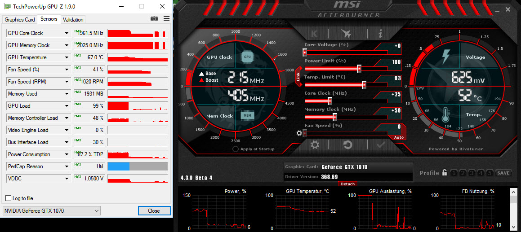The height and width of the screenshot is (232, 521).
Task: Open Afterburner Kombustor K button
Action: pos(314,34)
